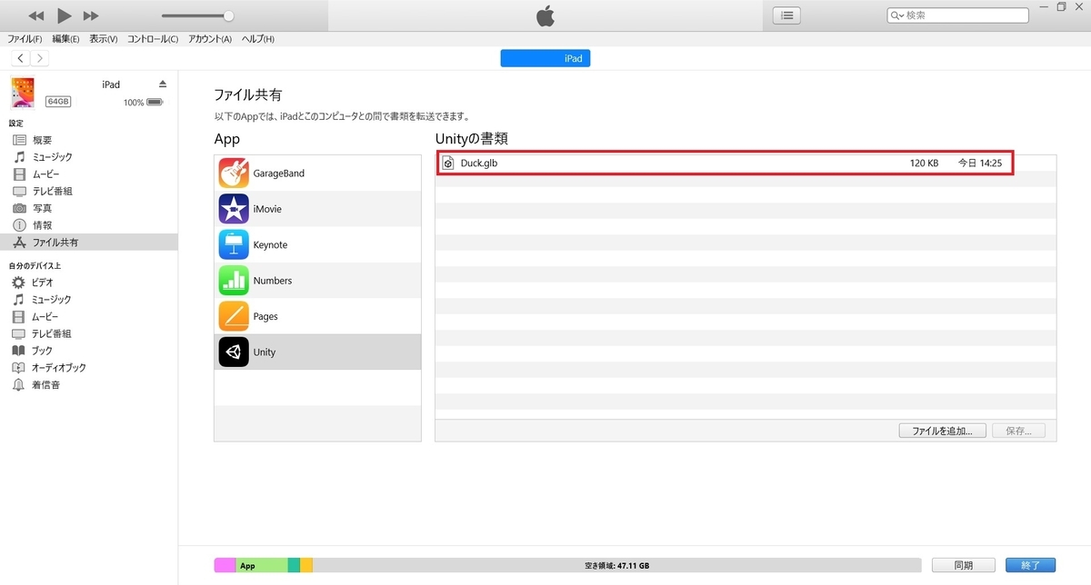Open the 表示(V) menu
The height and width of the screenshot is (585, 1091).
tap(103, 39)
